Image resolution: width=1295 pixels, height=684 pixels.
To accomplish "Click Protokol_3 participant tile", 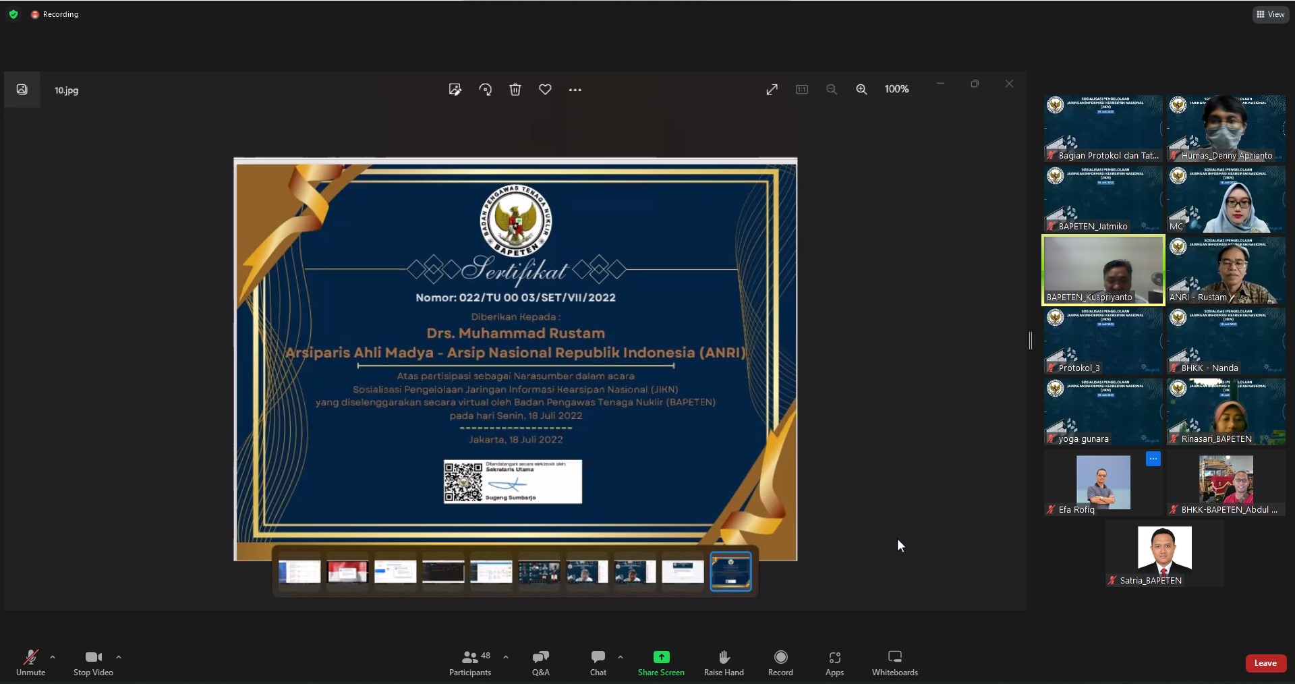I will coord(1103,341).
